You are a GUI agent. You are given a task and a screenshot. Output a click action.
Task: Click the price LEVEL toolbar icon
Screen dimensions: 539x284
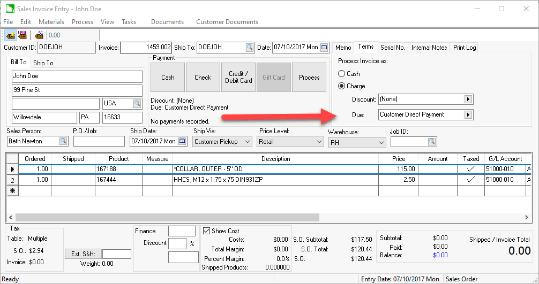click(x=23, y=35)
